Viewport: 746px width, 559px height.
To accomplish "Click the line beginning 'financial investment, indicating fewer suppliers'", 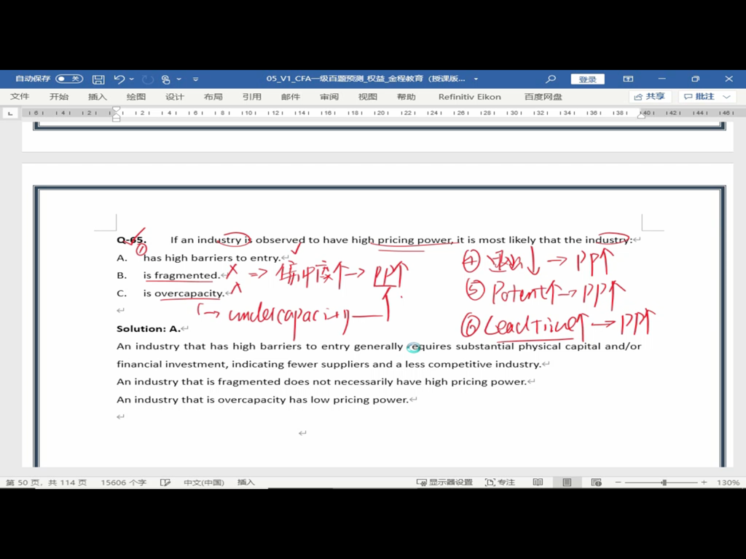I will point(329,365).
